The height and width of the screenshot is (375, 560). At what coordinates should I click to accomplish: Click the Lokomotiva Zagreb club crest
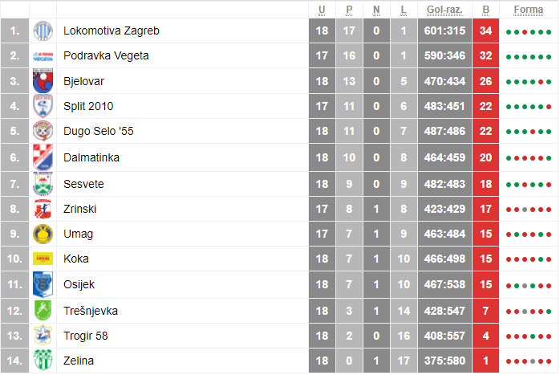pyautogui.click(x=43, y=31)
